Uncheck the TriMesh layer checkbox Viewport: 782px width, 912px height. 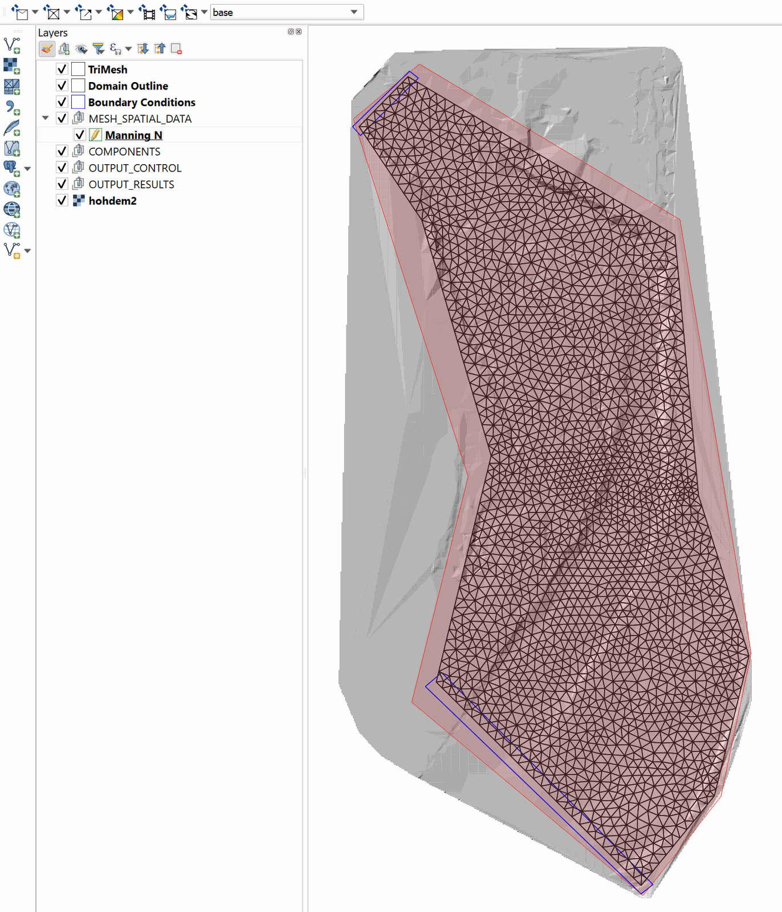click(62, 70)
